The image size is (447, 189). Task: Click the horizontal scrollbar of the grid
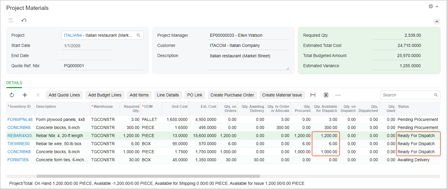coord(148,176)
